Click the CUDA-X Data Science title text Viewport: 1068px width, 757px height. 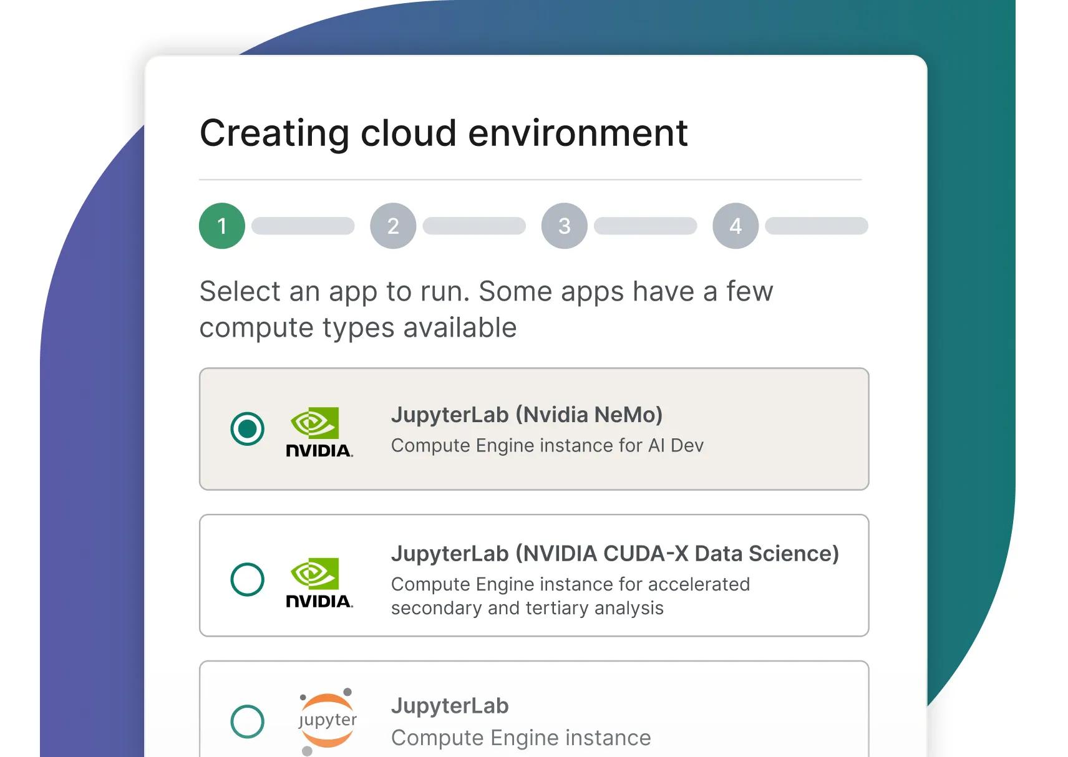615,553
